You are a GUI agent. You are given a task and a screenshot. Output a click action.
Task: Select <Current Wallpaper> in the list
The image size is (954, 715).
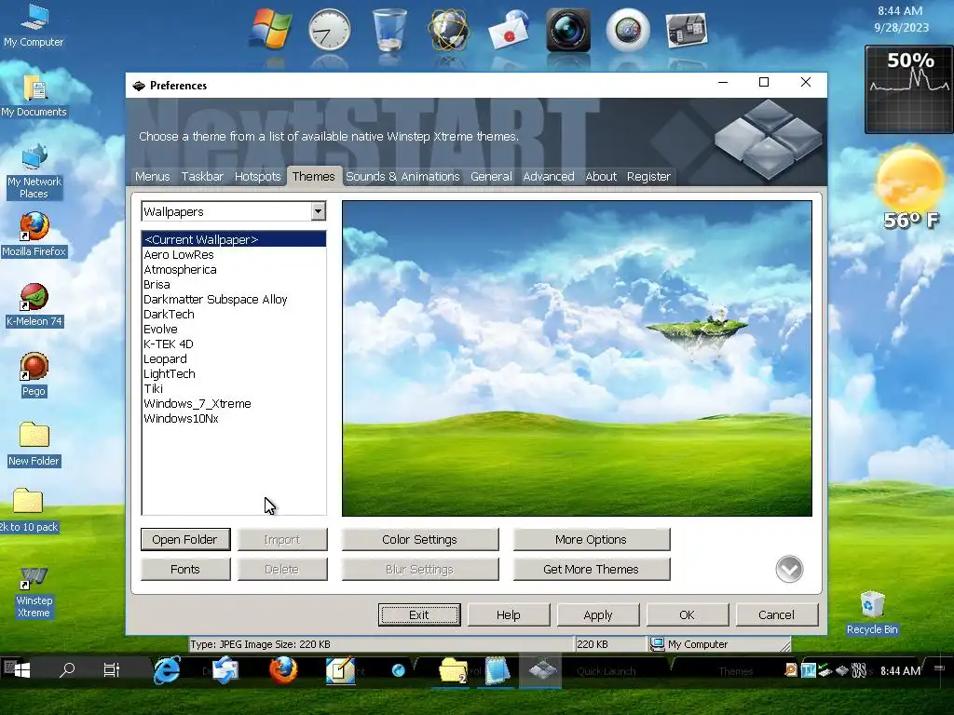234,239
